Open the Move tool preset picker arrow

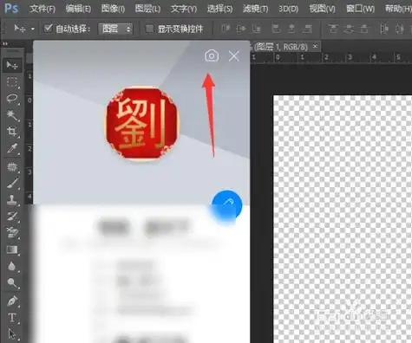point(33,29)
